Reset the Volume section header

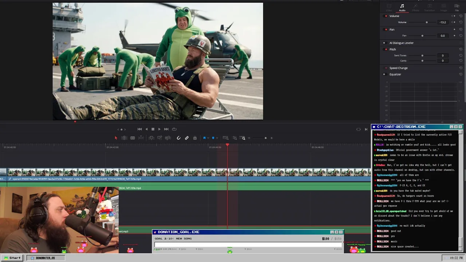(x=461, y=16)
